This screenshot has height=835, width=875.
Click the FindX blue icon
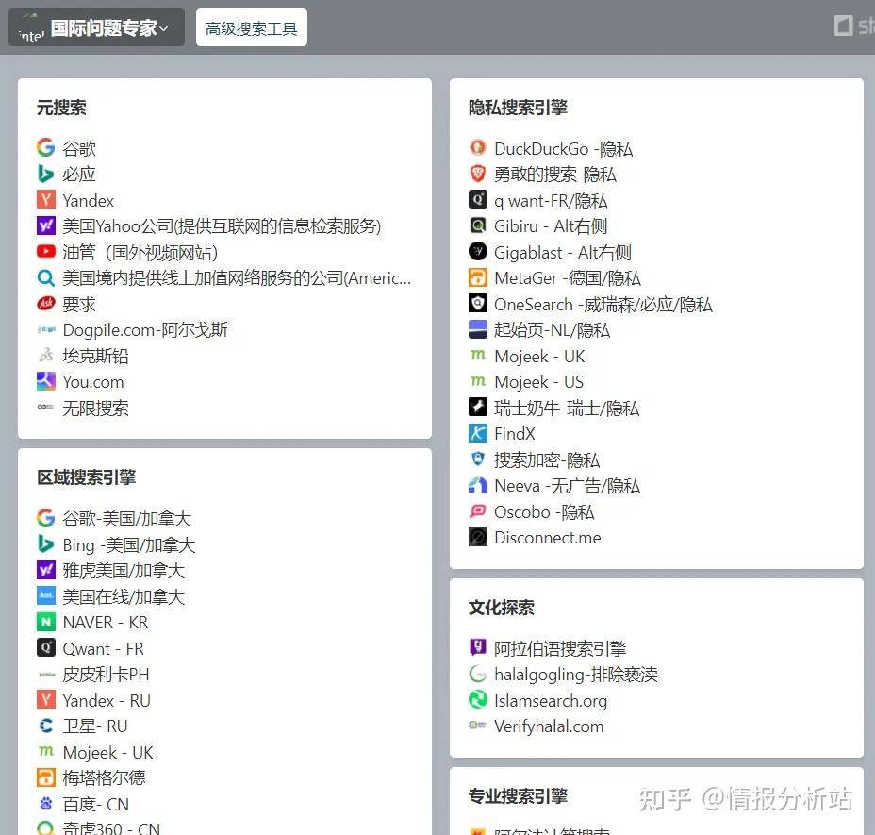478,433
